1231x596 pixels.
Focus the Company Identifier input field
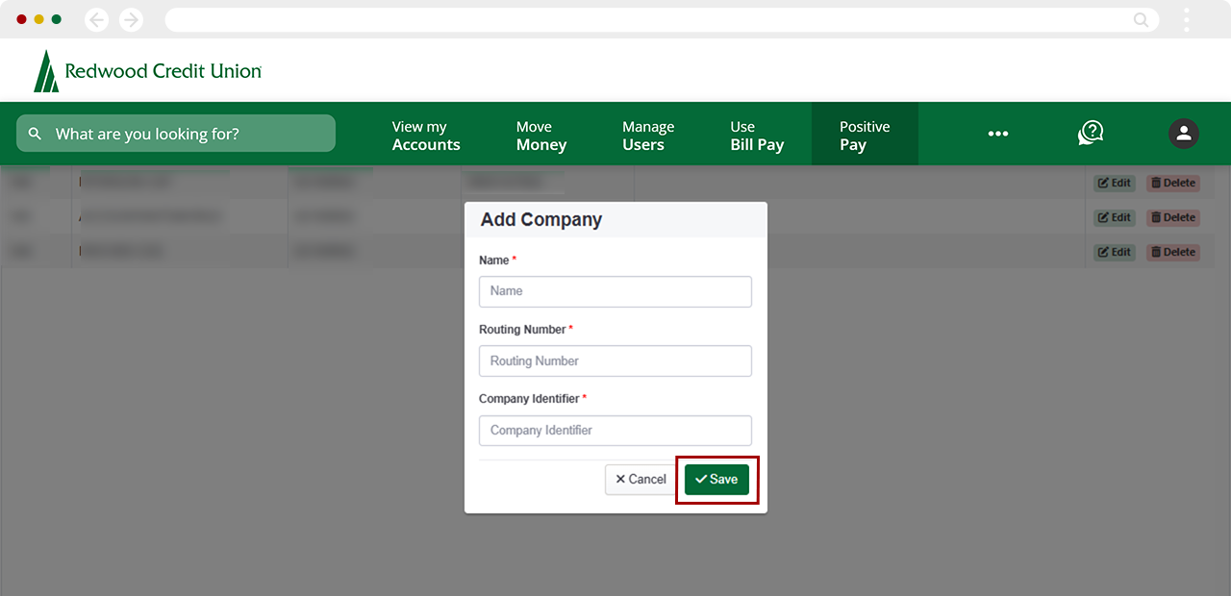(x=615, y=431)
